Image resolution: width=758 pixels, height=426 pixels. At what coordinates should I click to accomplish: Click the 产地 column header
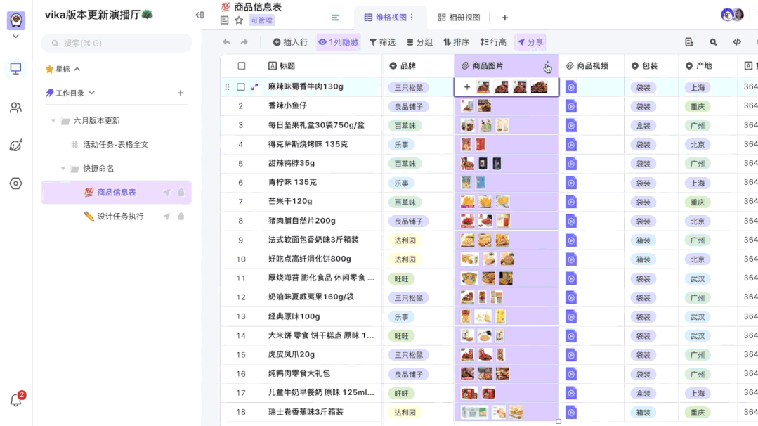click(x=708, y=66)
